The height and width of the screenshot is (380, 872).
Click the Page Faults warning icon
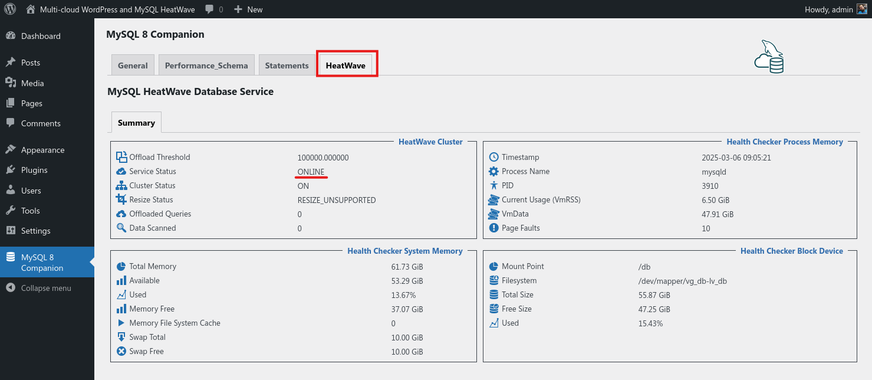point(493,228)
